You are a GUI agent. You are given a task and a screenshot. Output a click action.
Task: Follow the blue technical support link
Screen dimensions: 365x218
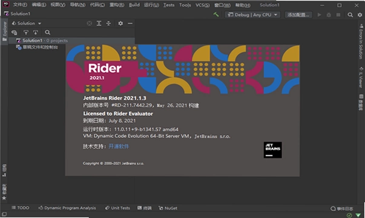119,147
